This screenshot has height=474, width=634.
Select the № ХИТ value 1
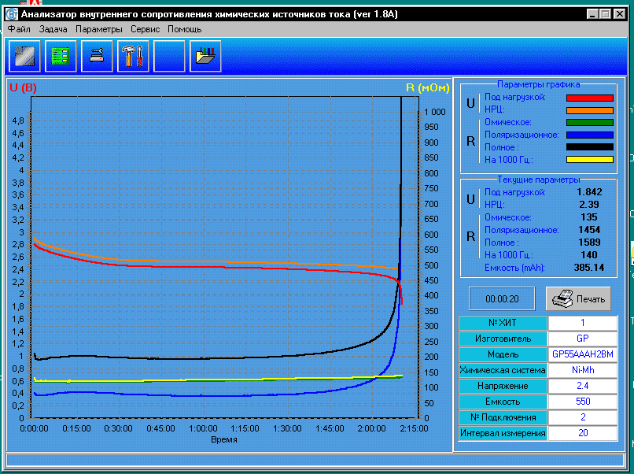583,323
